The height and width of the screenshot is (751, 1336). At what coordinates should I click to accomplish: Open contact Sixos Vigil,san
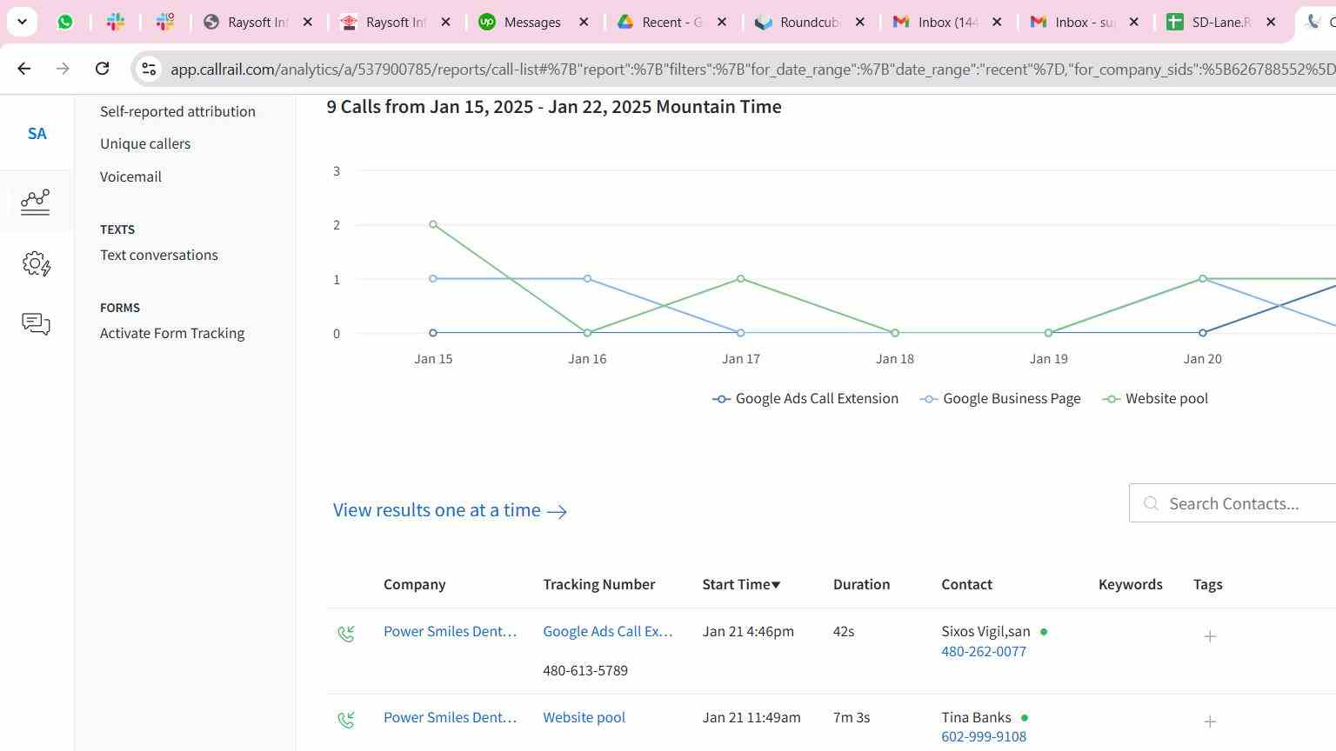[x=985, y=632]
